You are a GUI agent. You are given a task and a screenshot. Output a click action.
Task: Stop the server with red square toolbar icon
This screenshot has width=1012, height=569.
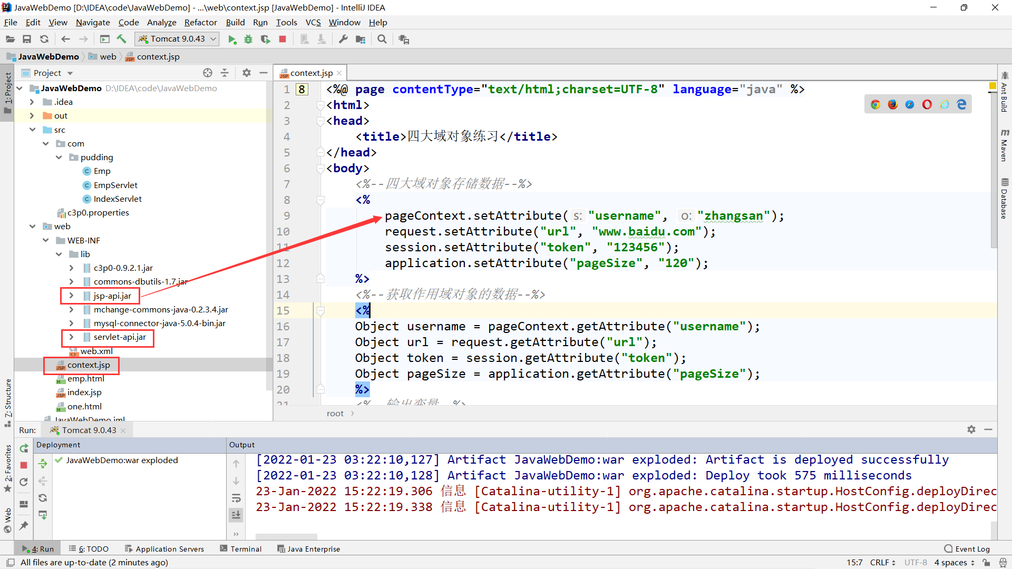(x=283, y=39)
